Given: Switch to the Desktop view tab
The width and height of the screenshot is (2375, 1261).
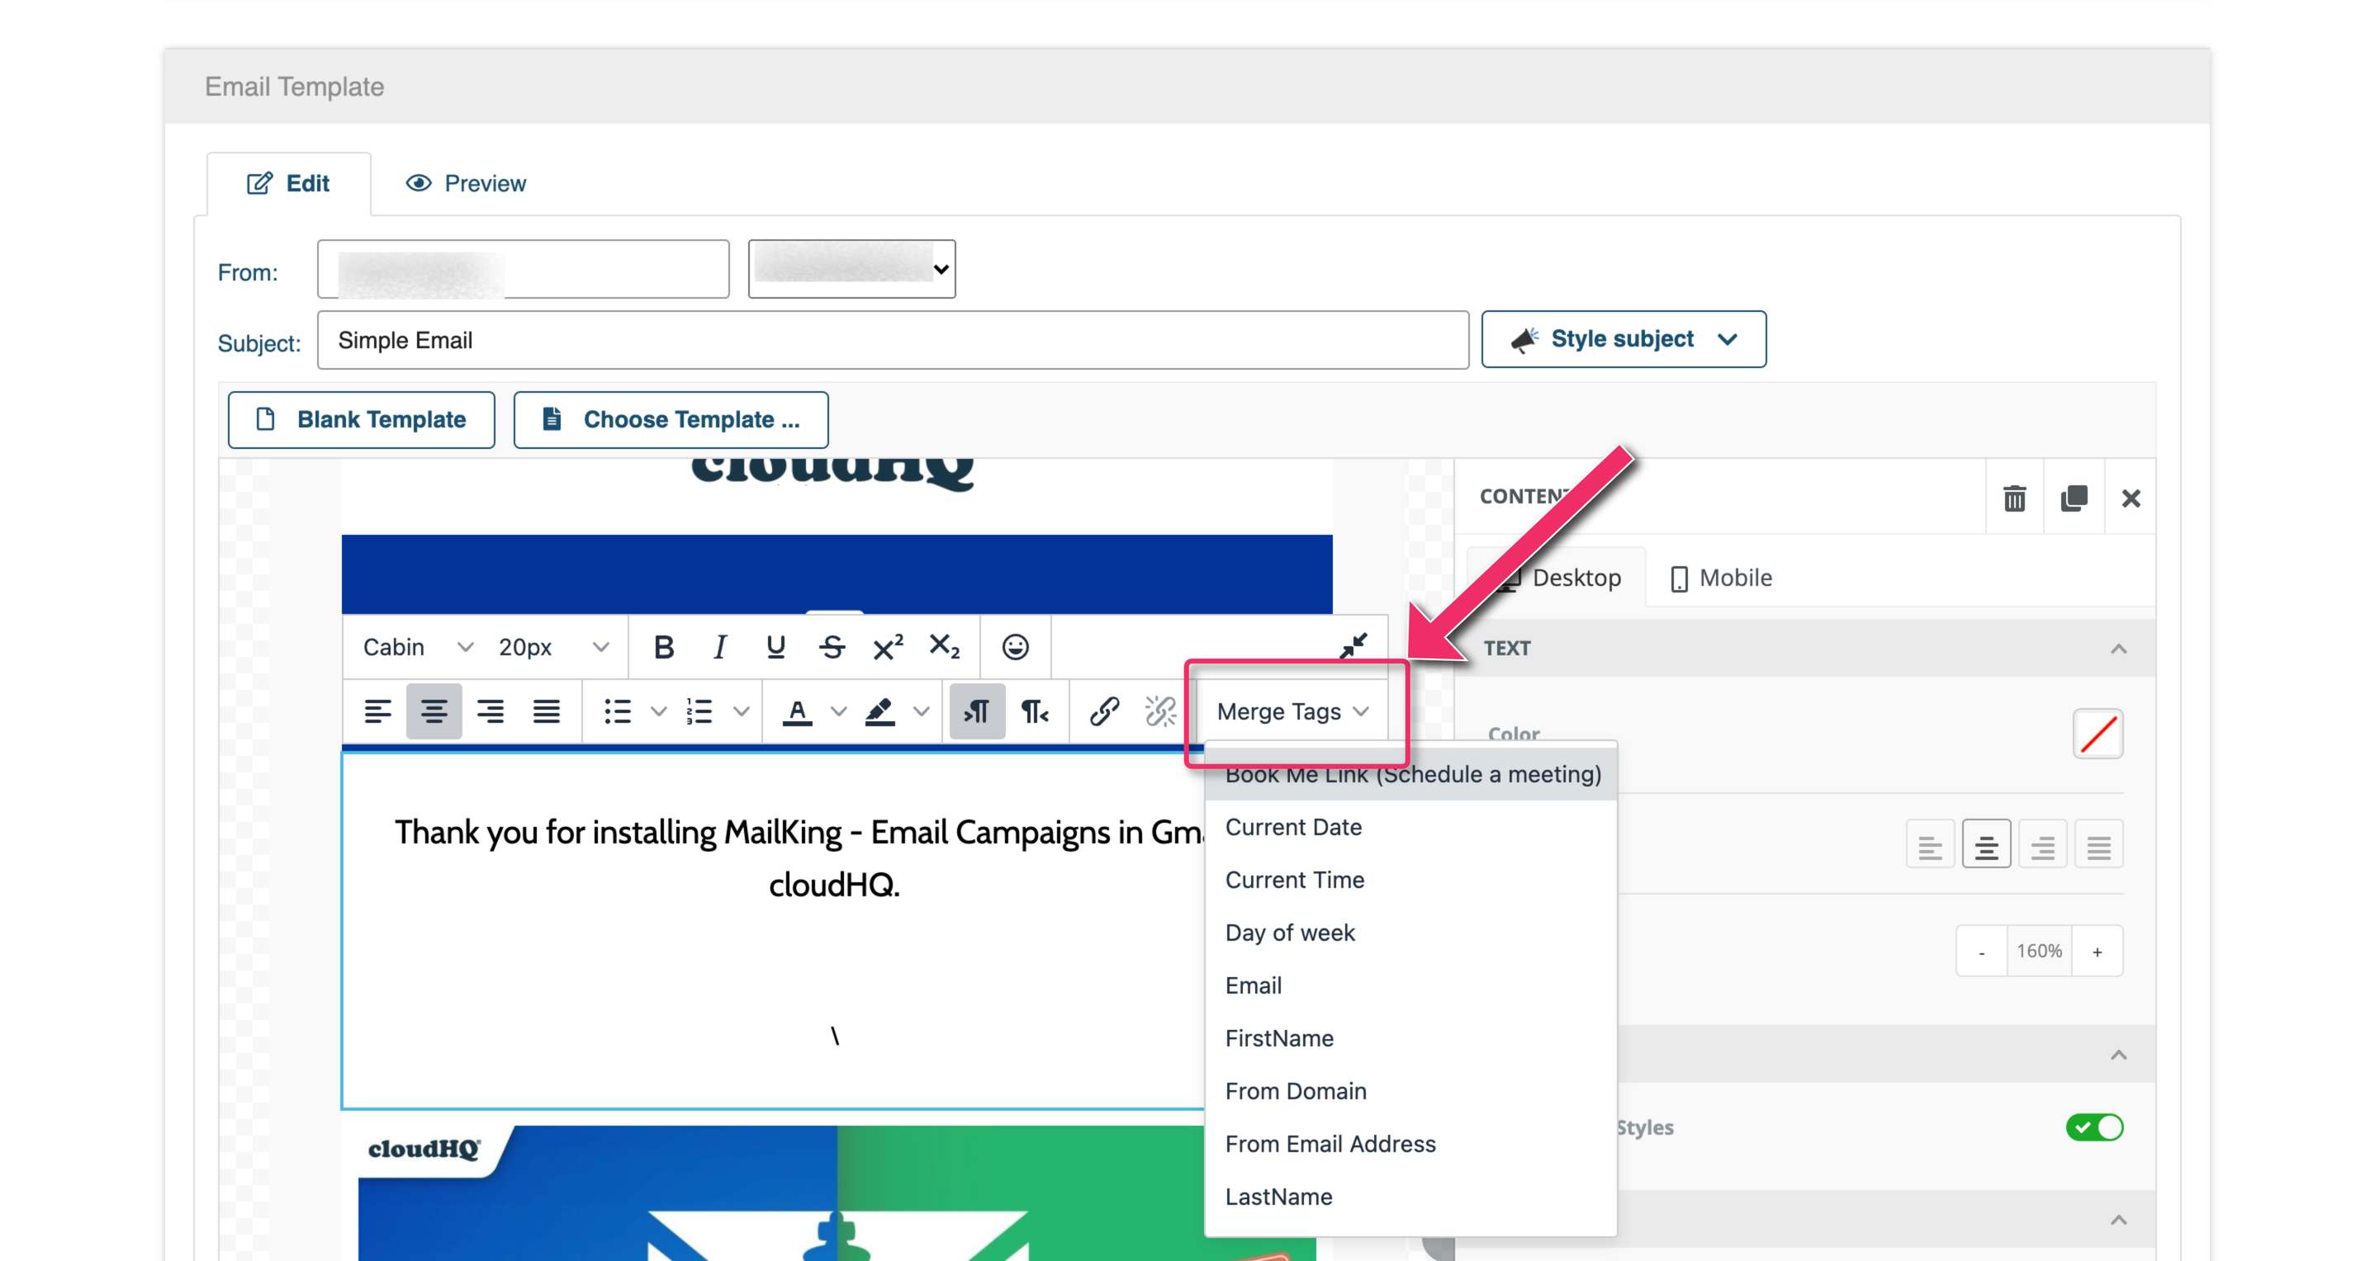Looking at the screenshot, I should (1557, 578).
